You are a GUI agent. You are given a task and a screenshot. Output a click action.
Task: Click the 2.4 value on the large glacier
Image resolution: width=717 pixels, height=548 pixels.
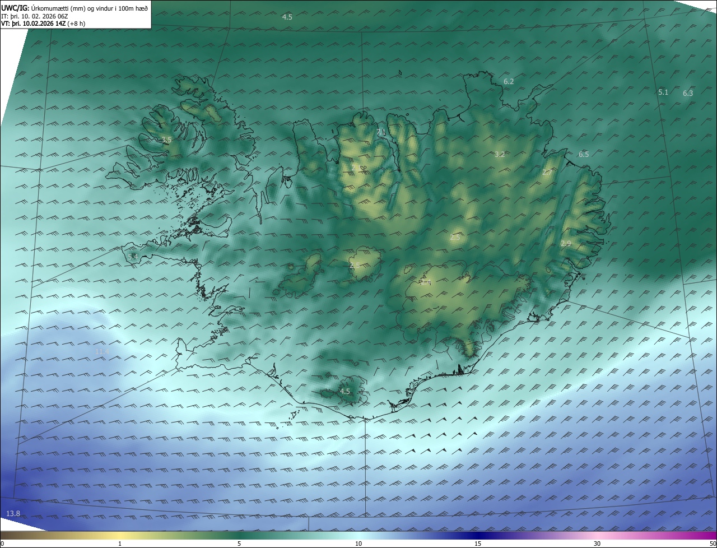click(x=426, y=283)
